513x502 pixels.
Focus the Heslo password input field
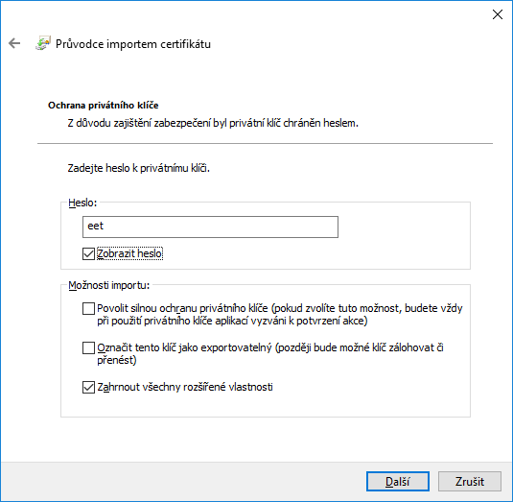click(210, 227)
